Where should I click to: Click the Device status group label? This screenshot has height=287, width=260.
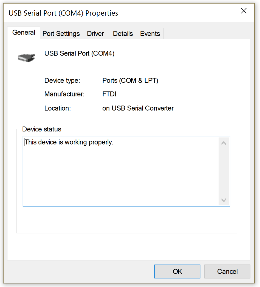point(41,129)
